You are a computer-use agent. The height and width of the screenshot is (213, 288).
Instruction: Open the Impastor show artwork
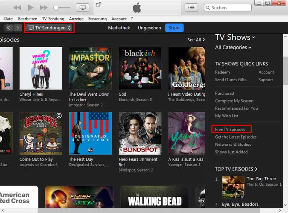tap(90, 68)
